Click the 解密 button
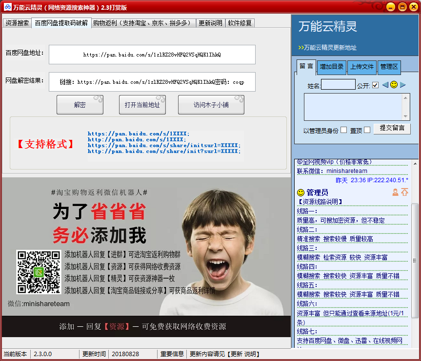This screenshot has width=421, height=361. tap(80, 105)
